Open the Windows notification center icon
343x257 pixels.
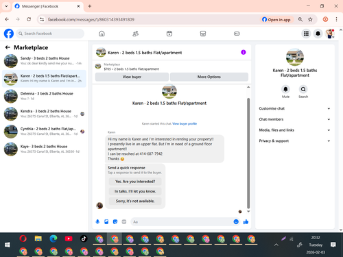pos(333,245)
